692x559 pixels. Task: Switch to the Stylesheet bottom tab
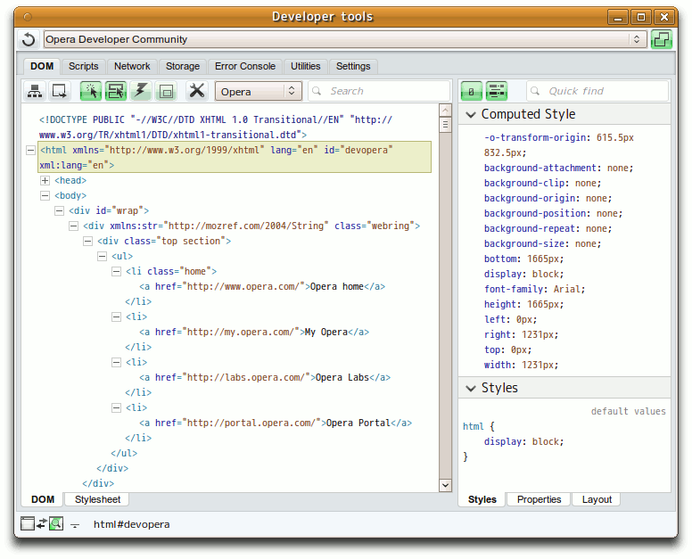click(x=97, y=499)
